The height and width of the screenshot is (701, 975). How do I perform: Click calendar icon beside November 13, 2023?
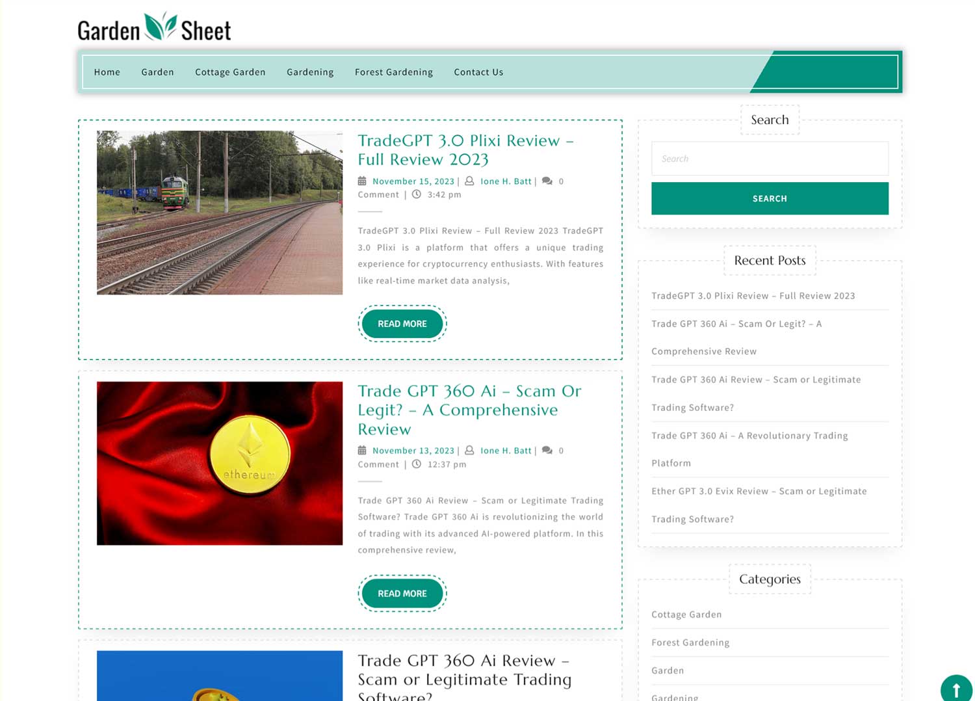(x=362, y=450)
